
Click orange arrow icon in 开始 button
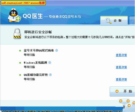pyautogui.click(x=117, y=91)
